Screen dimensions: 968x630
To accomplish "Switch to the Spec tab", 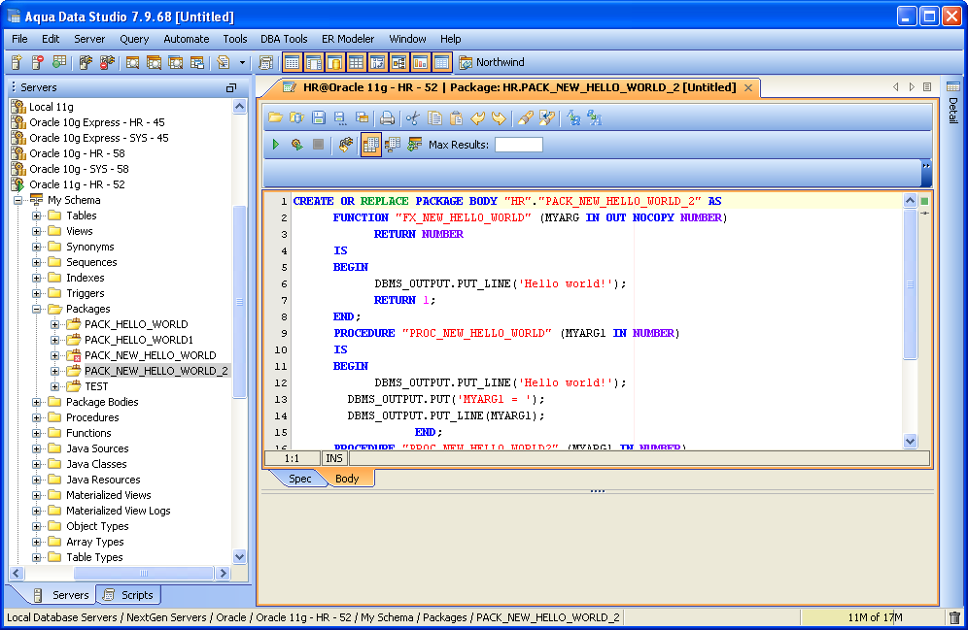I will pos(300,479).
